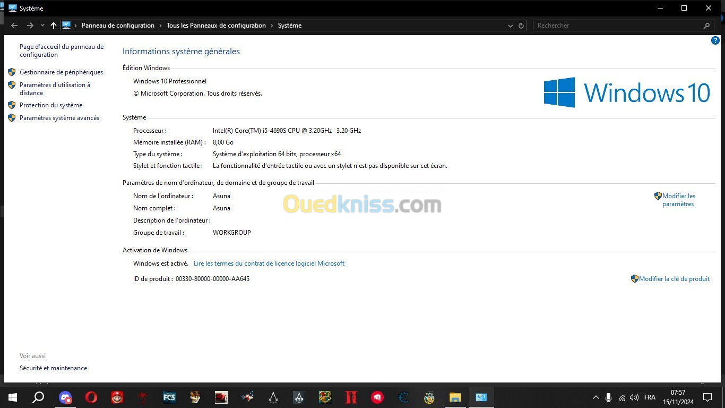Click Modifier les paramètres link
Viewport: 725px width, 408px height.
678,200
